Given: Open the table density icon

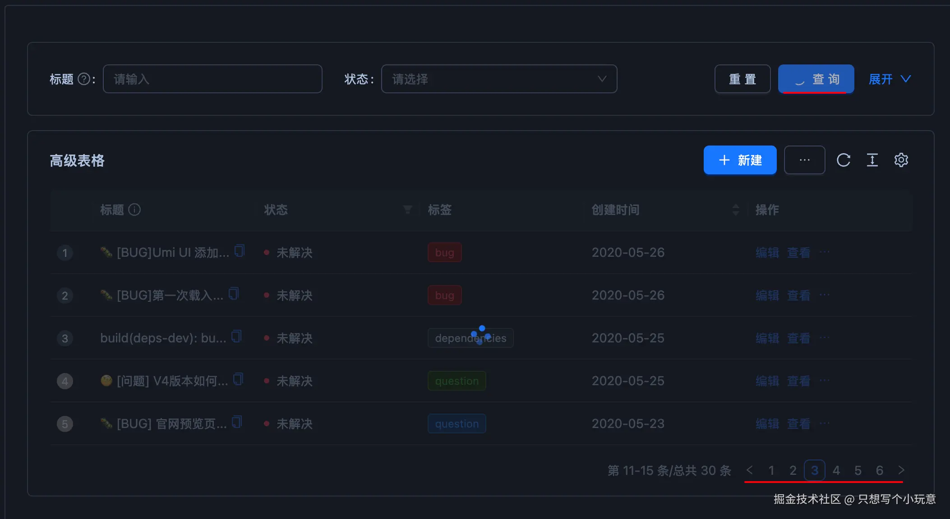Looking at the screenshot, I should tap(872, 160).
